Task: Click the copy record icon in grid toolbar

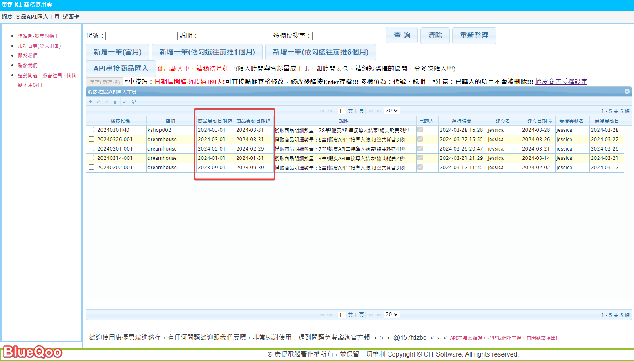Action: click(107, 102)
